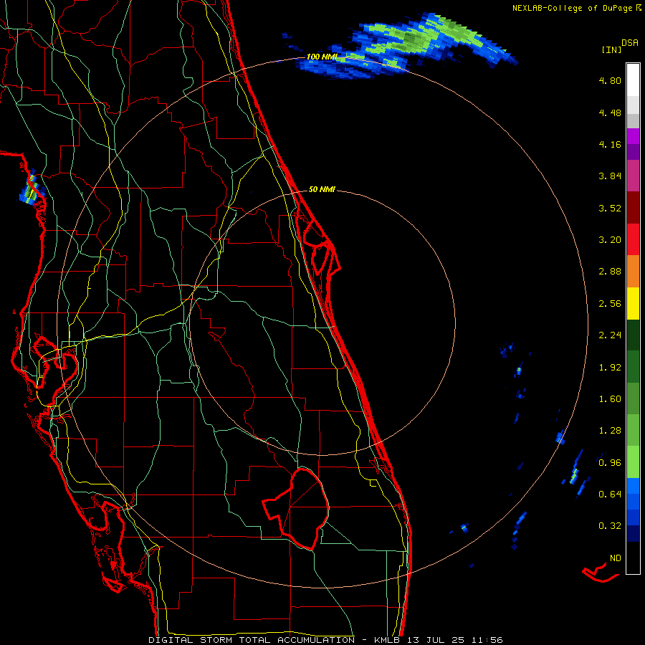This screenshot has width=645, height=645.
Task: Select the black ND swatch in the legend
Action: tap(633, 558)
